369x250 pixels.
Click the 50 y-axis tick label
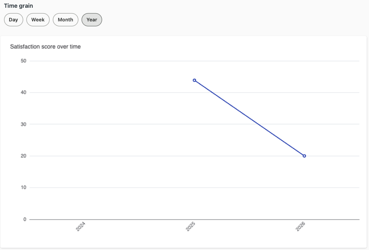tap(24, 61)
